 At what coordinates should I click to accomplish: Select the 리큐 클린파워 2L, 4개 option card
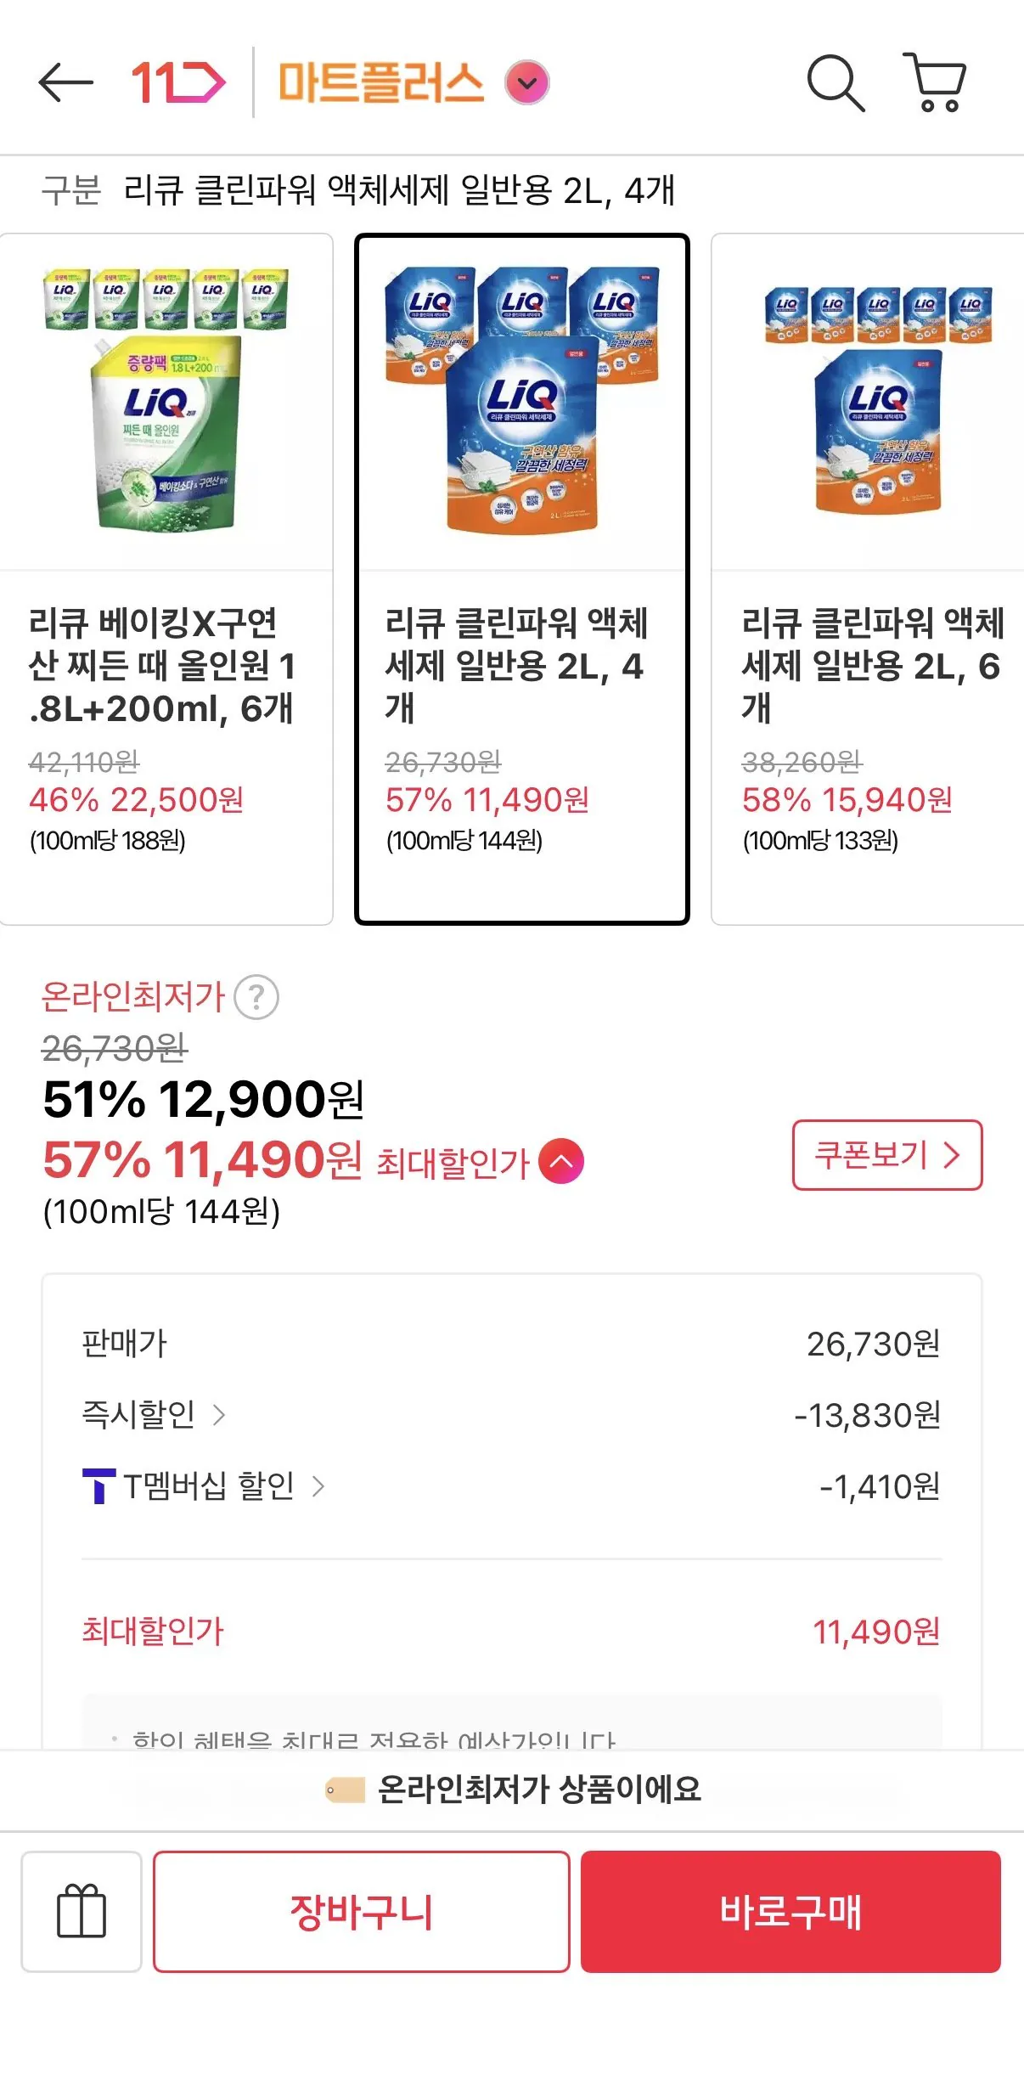point(522,579)
